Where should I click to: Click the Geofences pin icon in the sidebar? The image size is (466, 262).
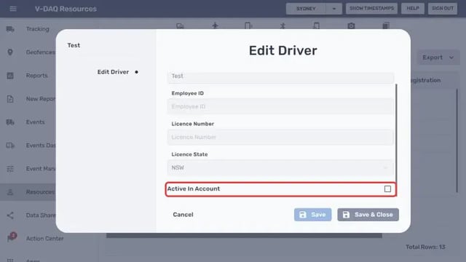(x=10, y=52)
